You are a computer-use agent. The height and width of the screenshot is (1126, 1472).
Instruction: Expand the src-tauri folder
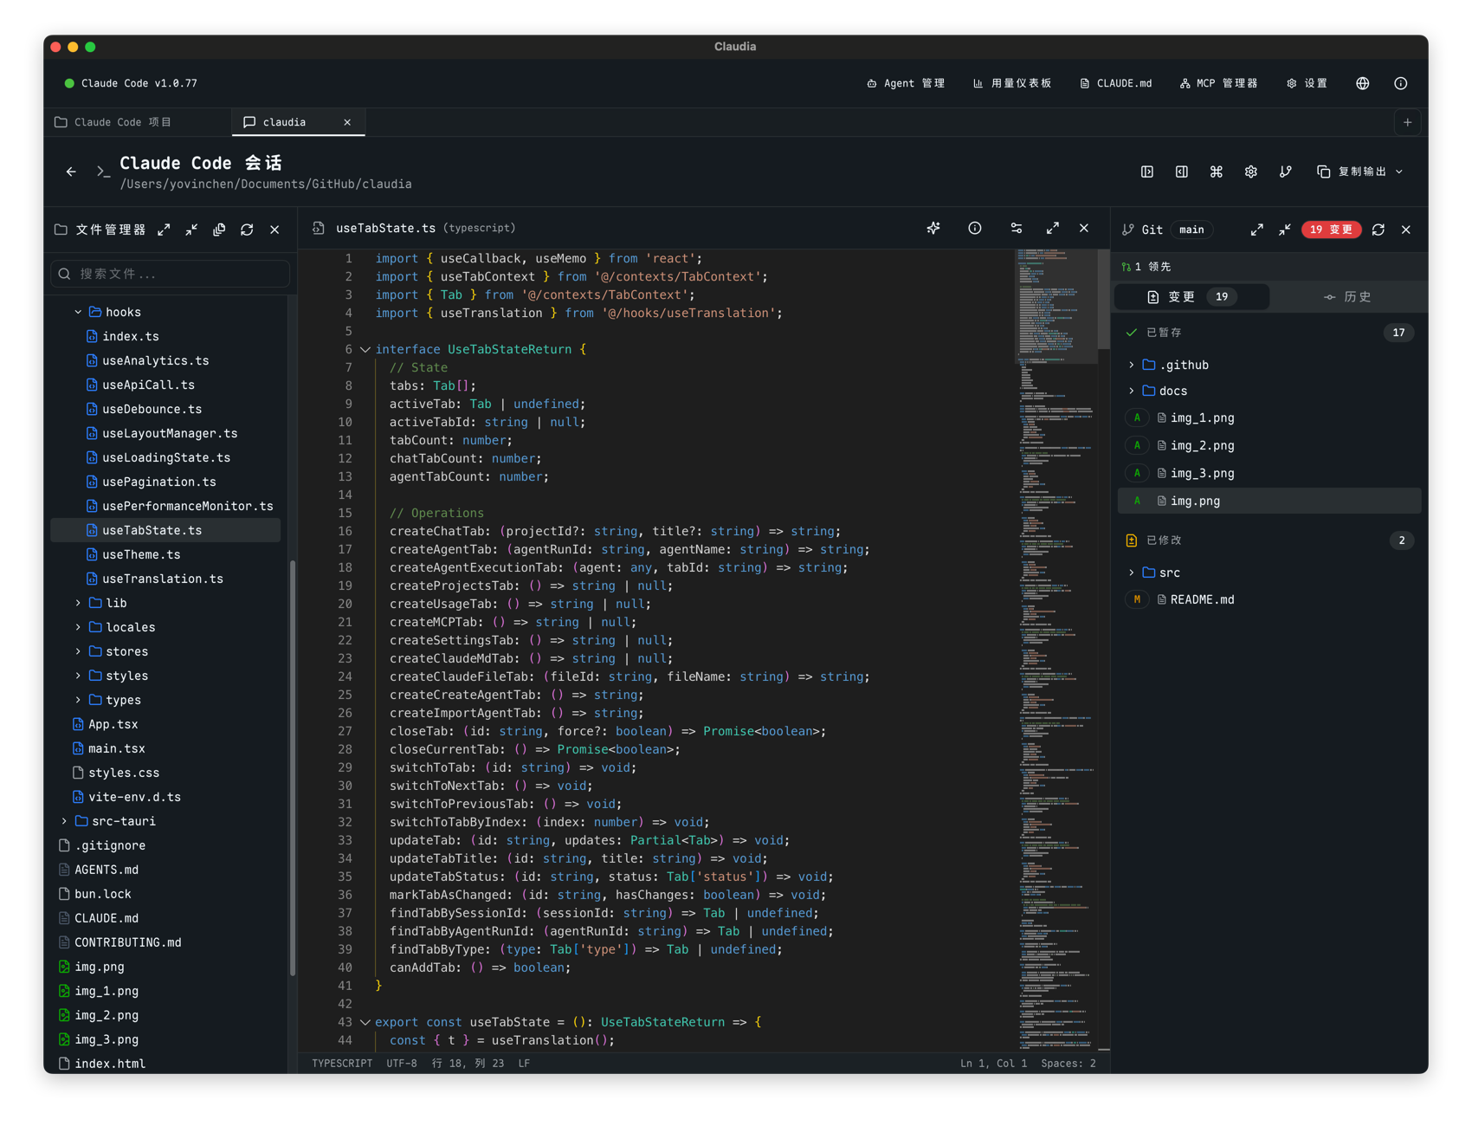pyautogui.click(x=64, y=821)
